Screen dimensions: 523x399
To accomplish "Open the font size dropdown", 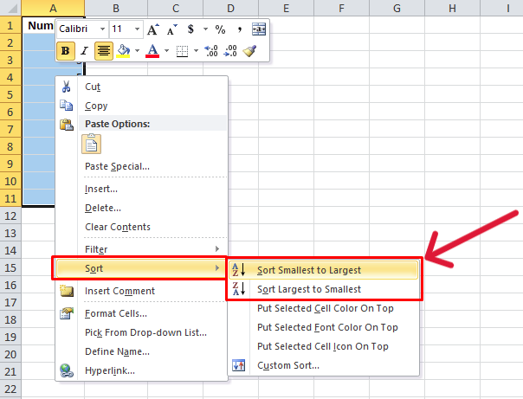I will pos(137,29).
